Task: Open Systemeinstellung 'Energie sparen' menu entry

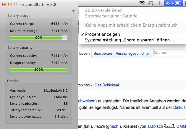Action: tap(130, 40)
